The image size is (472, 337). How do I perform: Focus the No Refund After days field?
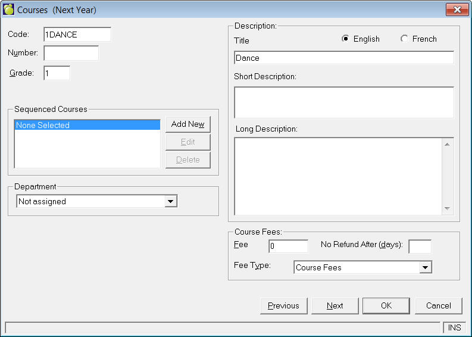point(420,246)
